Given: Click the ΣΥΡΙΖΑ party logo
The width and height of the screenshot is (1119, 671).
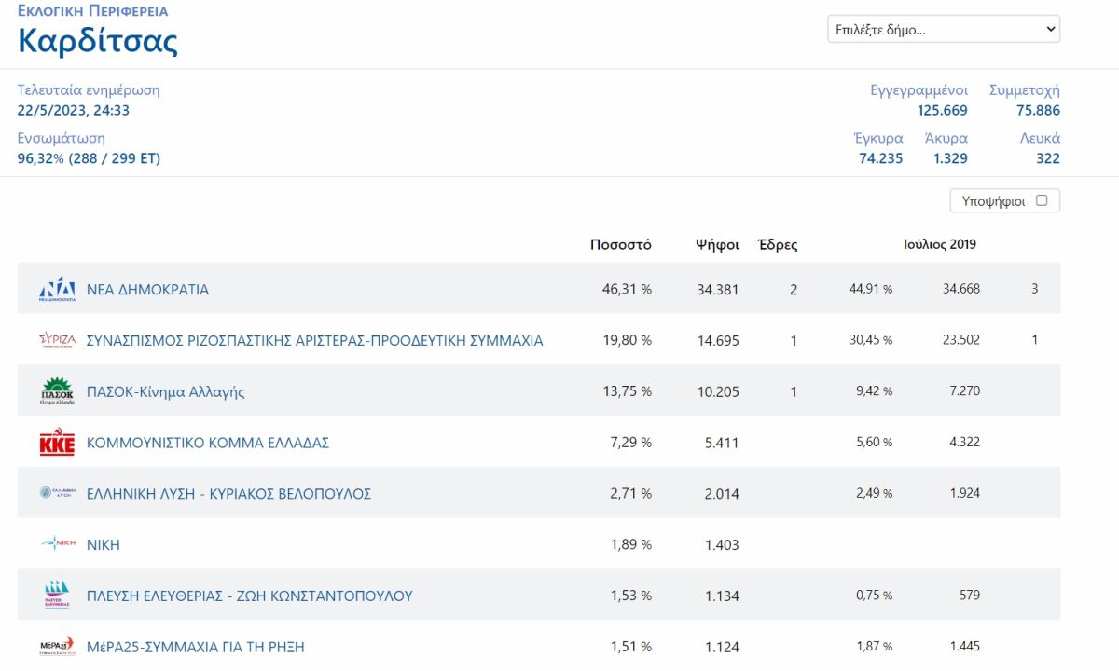Looking at the screenshot, I should pos(57,340).
